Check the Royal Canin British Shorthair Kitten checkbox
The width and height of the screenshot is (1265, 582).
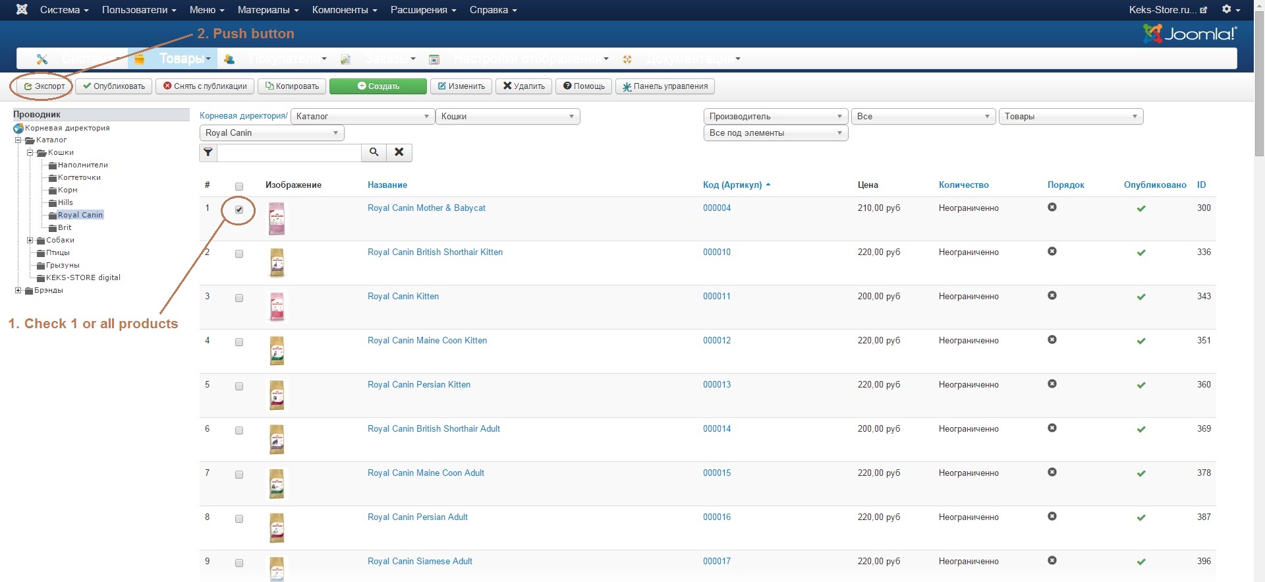239,254
